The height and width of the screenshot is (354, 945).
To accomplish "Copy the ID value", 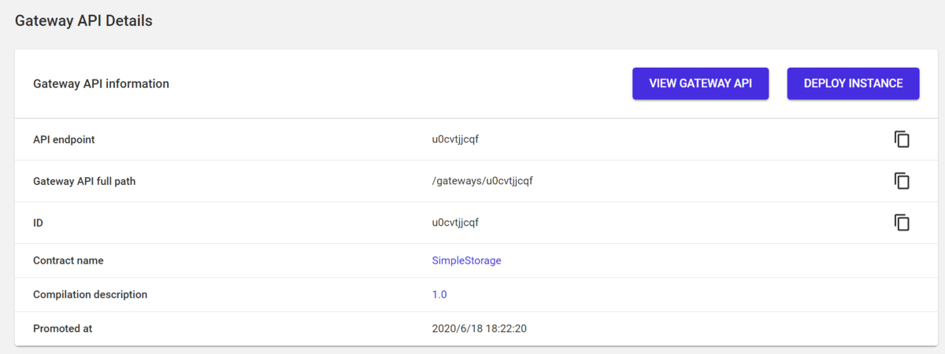I will 902,223.
